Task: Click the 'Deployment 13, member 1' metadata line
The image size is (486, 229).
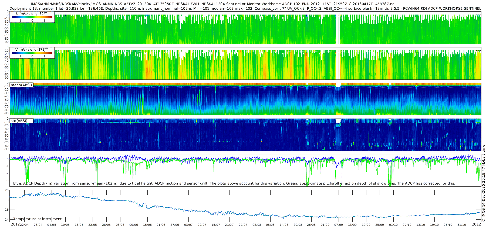Action: pos(245,8)
